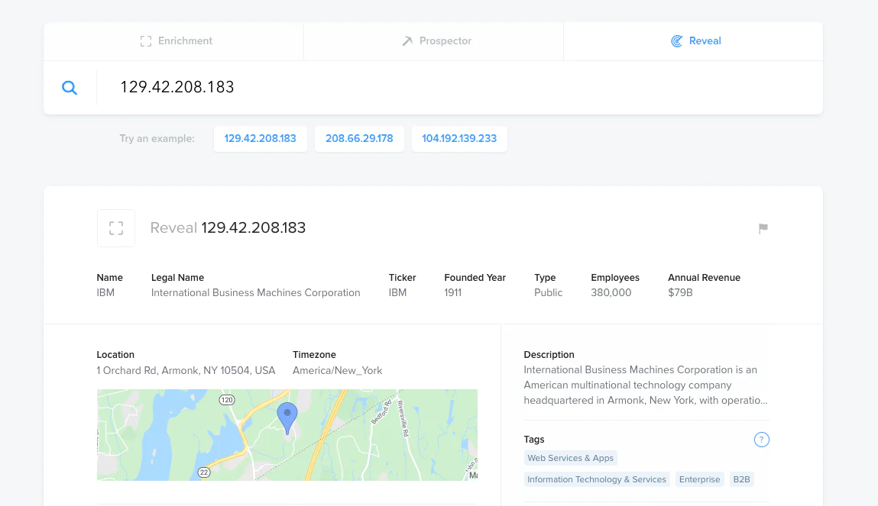Open the Tags help question icon
The image size is (878, 506).
(x=762, y=440)
